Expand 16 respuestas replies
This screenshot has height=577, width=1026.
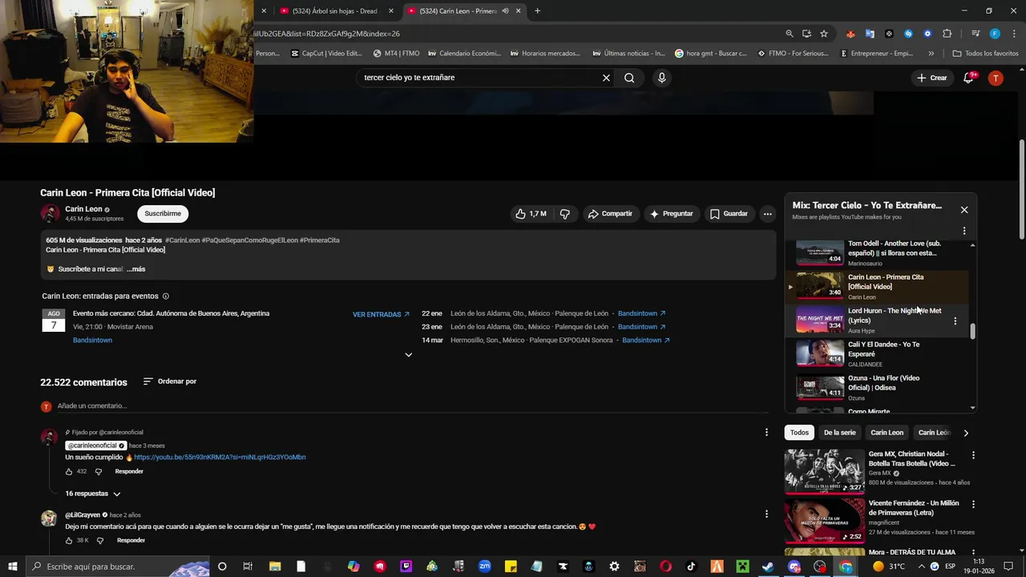tap(93, 494)
